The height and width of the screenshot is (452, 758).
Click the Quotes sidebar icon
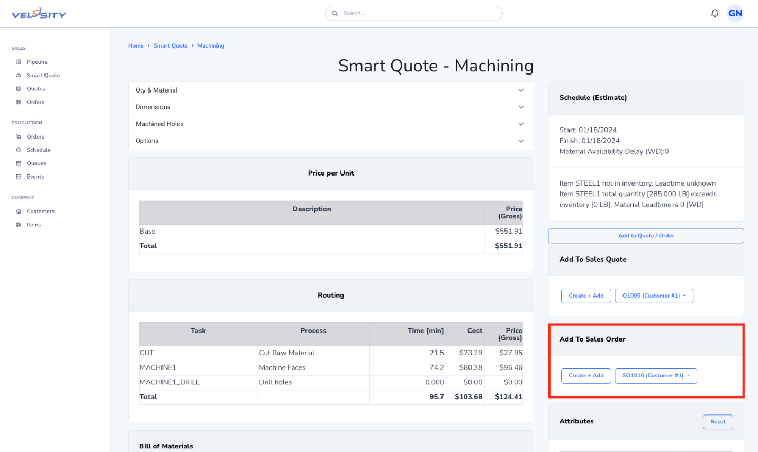(19, 89)
